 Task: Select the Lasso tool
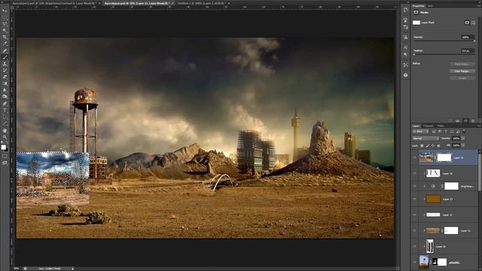coord(5,24)
